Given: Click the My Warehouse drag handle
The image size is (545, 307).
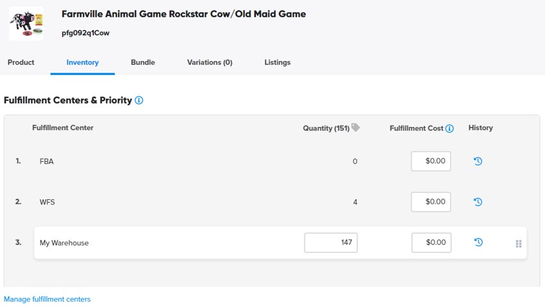Looking at the screenshot, I should coord(519,244).
